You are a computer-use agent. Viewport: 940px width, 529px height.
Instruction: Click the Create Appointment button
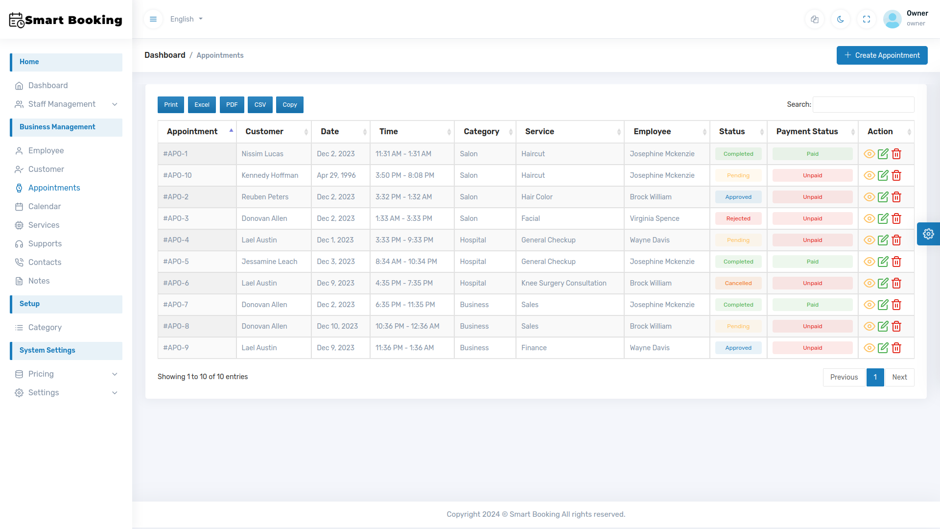[882, 55]
